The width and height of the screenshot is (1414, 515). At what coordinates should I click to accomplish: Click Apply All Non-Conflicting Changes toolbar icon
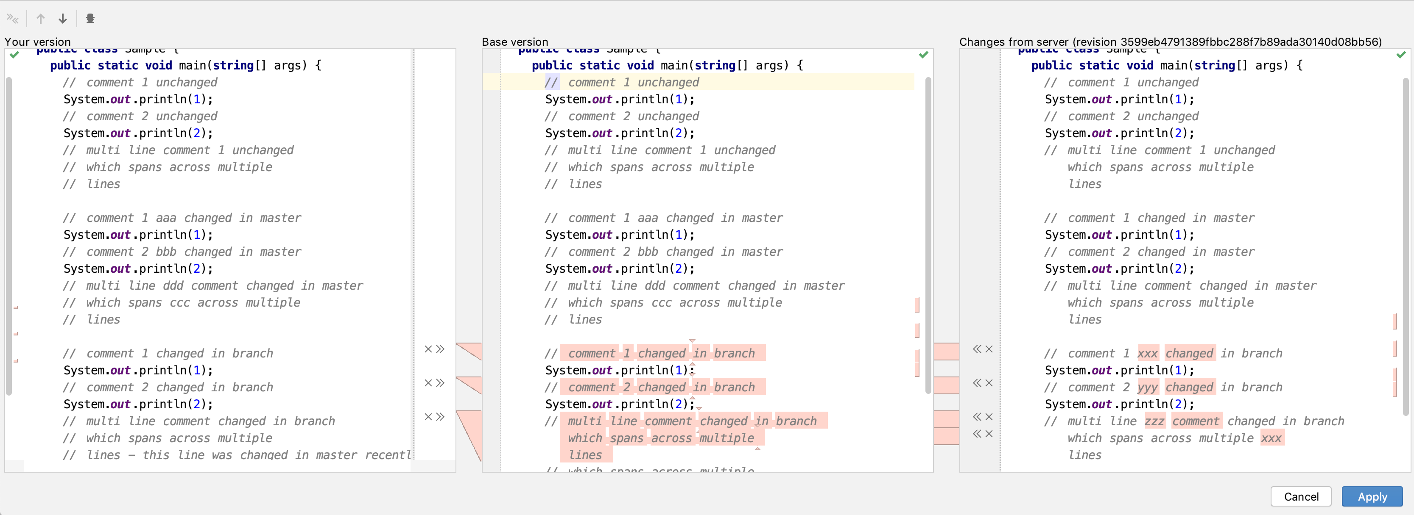[x=13, y=19]
